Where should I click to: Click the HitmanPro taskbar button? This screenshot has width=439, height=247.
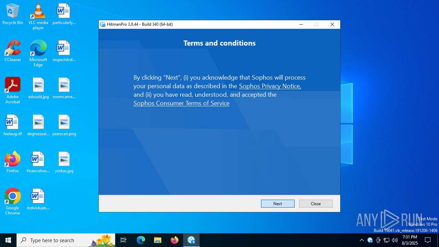tap(191, 240)
